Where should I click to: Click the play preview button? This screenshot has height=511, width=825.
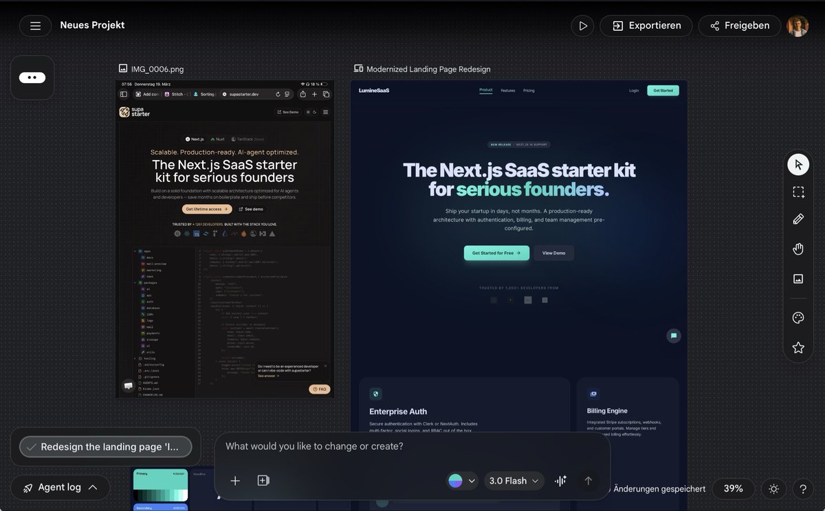click(x=582, y=25)
